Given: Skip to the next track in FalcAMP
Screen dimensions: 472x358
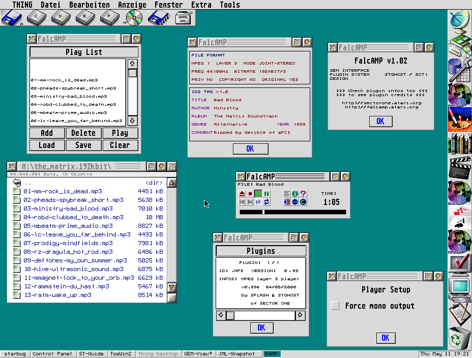Looking at the screenshot, I should pyautogui.click(x=250, y=202).
